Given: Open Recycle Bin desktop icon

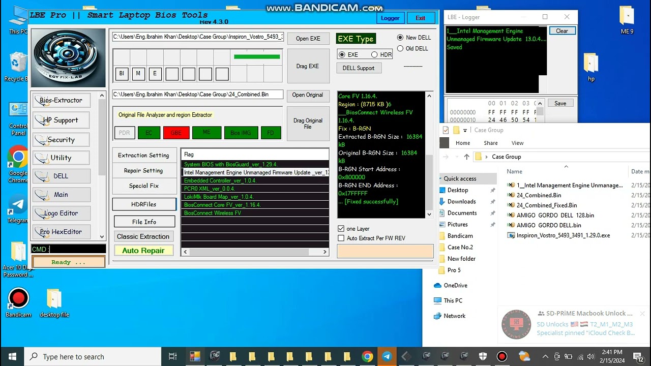Looking at the screenshot, I should point(18,67).
